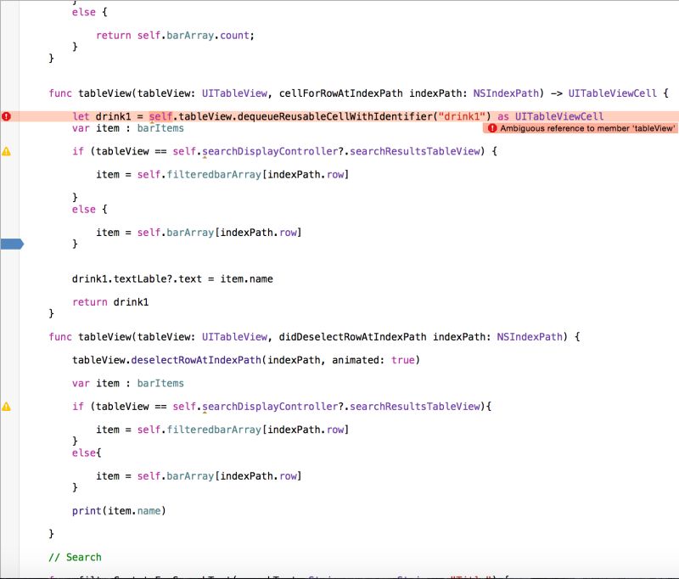Click the UITableViewCell type annotation on the error line
The height and width of the screenshot is (579, 679).
coord(562,115)
